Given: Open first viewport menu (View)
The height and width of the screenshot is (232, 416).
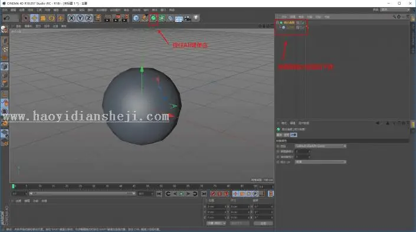Looking at the screenshot, I should [x=18, y=26].
